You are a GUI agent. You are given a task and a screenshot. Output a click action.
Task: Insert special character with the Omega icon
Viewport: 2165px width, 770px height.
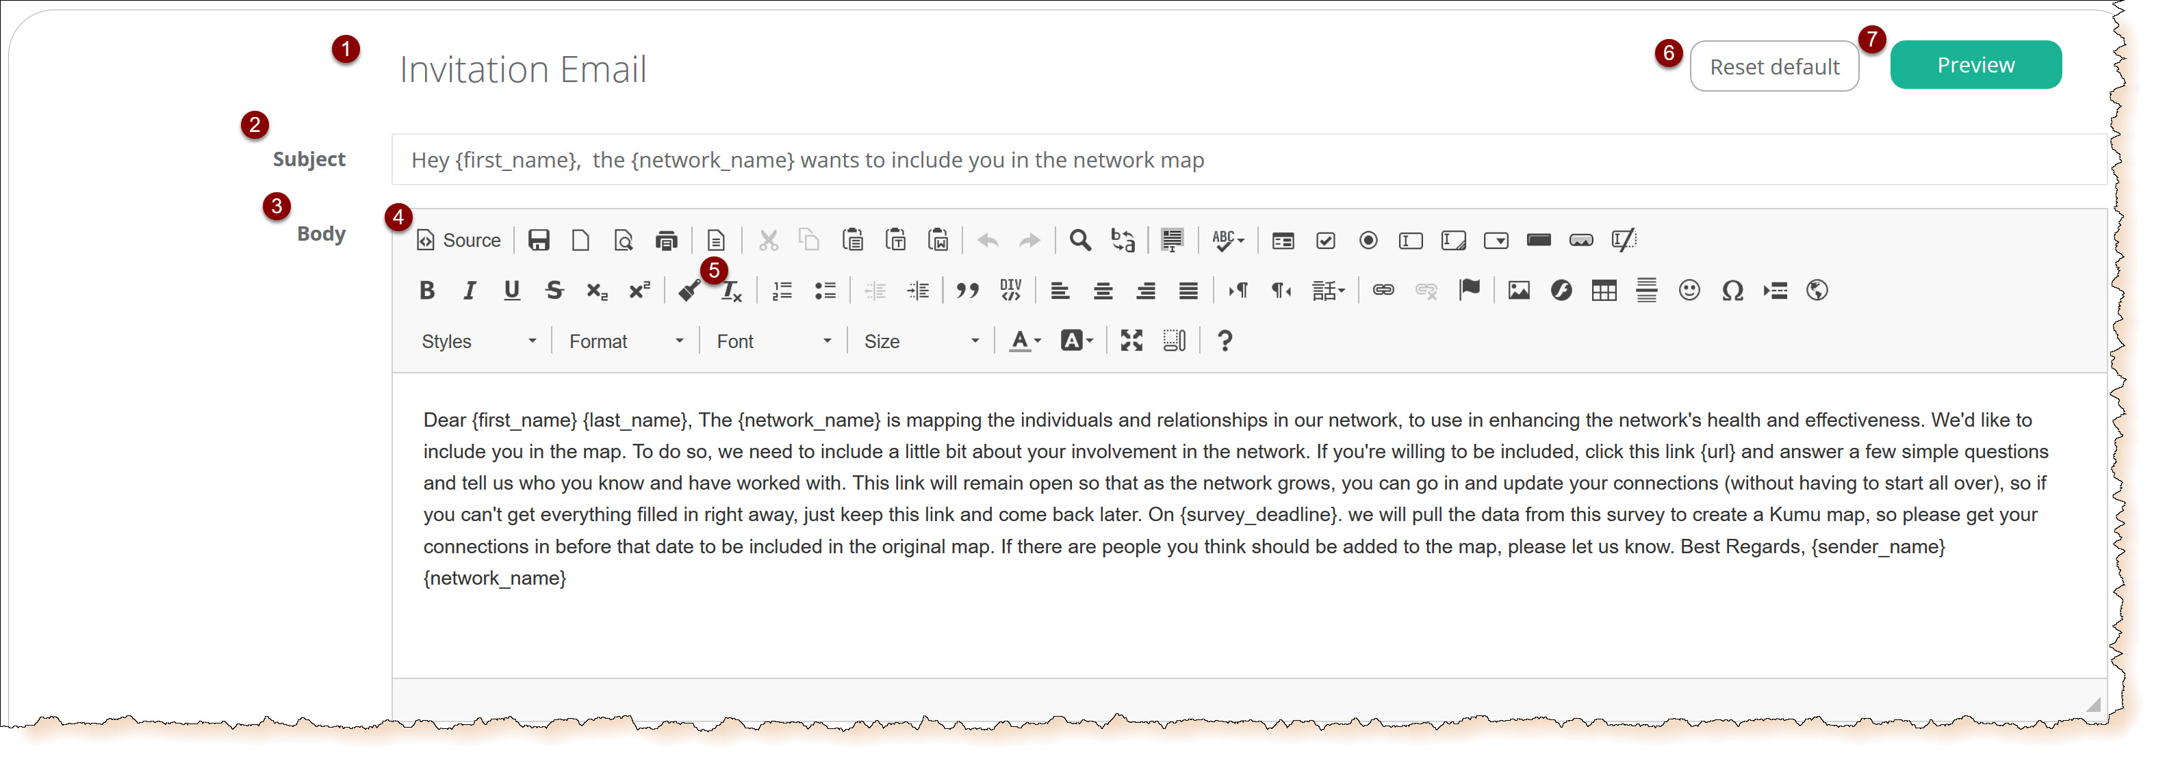pos(1732,291)
